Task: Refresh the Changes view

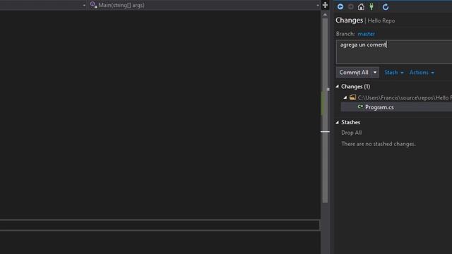Action: (386, 6)
